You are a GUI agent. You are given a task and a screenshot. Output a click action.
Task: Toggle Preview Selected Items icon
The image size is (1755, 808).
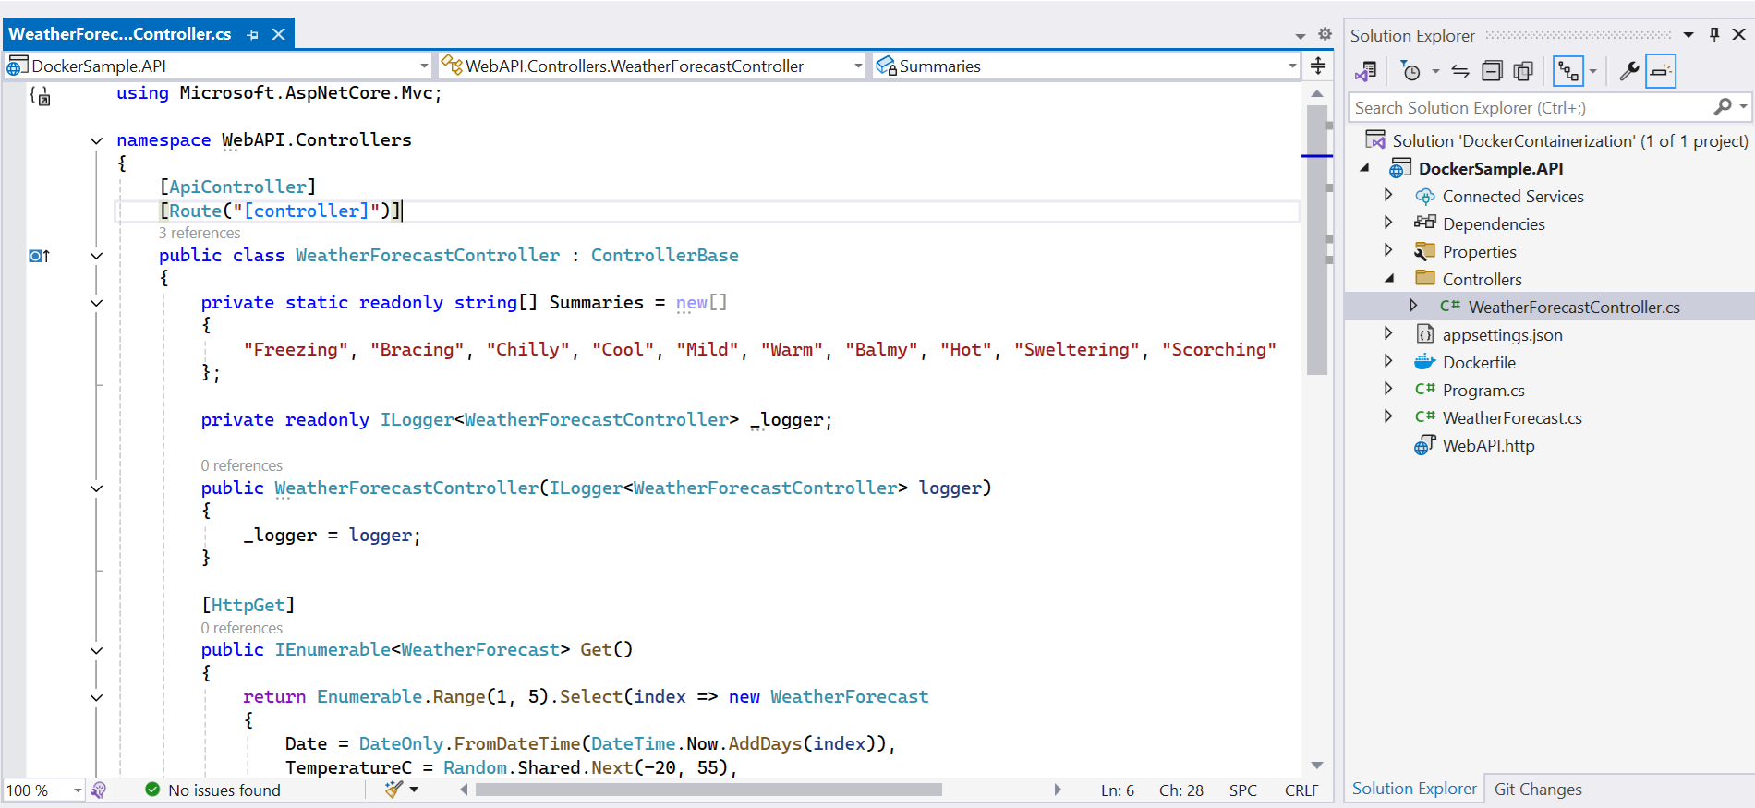1661,71
